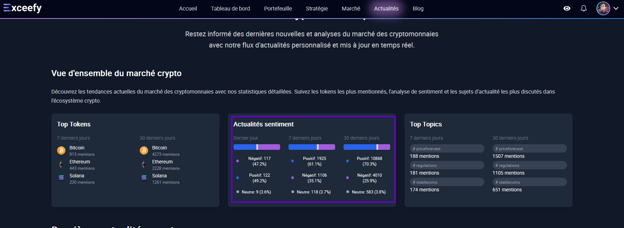Screen dimensions: 624x228
Task: Click the Bitcoin icon under 30 derniers jours
Action: (x=144, y=150)
